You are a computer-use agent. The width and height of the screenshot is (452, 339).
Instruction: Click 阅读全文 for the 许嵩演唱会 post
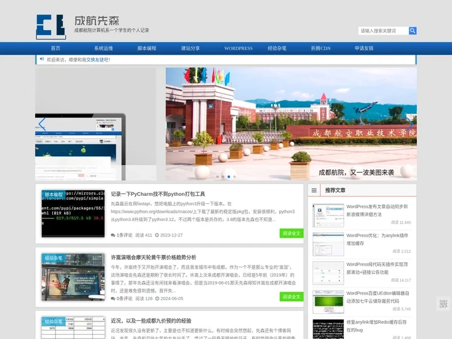click(291, 296)
